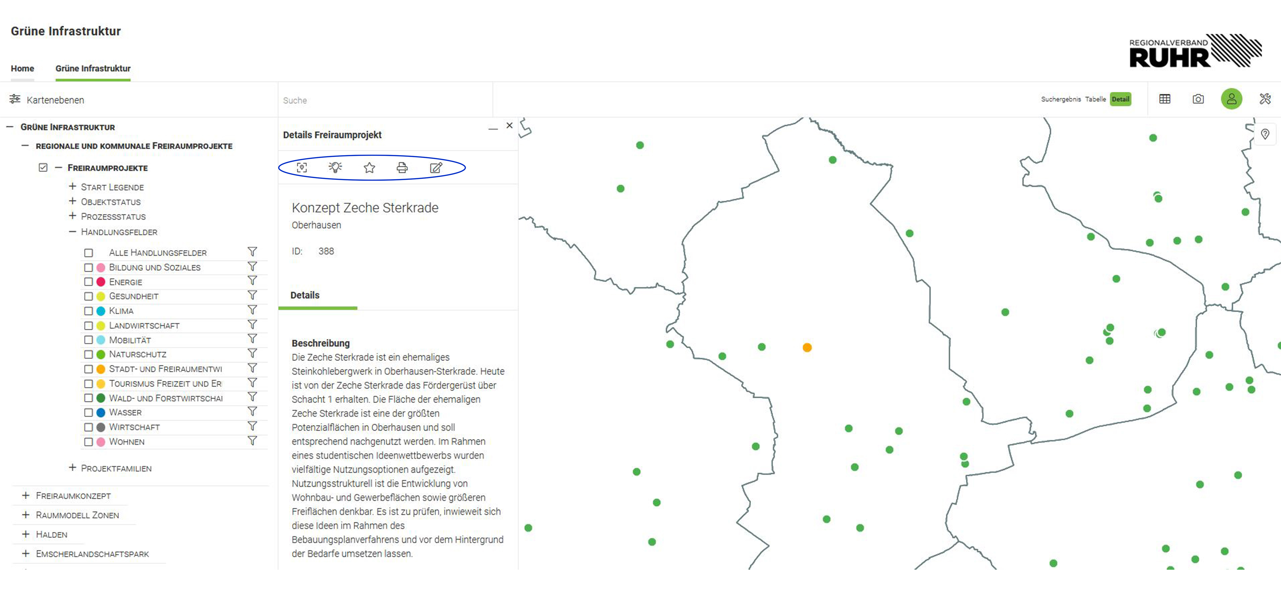Expand the Halden layer group
The width and height of the screenshot is (1281, 602).
point(26,535)
